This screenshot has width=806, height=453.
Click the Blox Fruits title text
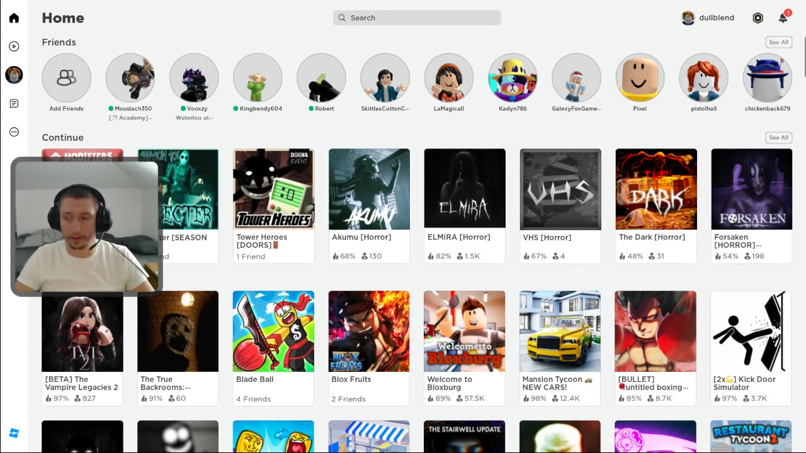[351, 379]
